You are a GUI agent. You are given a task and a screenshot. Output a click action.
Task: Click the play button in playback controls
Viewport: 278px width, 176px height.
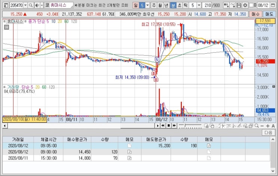click(x=158, y=126)
